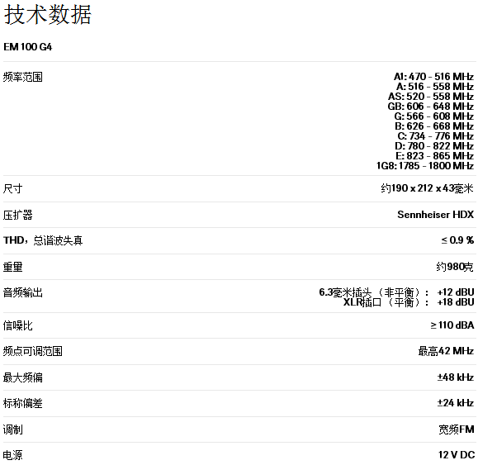This screenshot has height=465, width=478.
Task: Click the 尺寸 label
Action: (13, 189)
